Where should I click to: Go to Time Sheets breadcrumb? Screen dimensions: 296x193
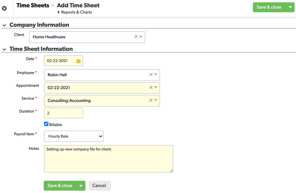(x=33, y=5)
